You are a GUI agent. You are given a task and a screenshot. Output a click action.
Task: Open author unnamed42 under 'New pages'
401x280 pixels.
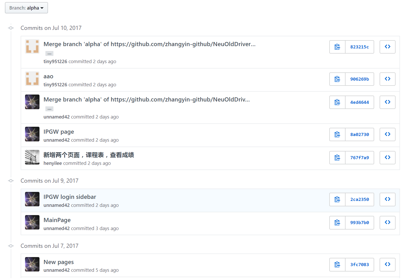tap(57, 270)
